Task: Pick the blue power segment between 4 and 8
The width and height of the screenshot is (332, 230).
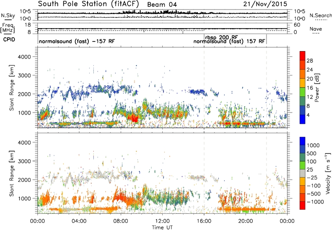Action: click(x=303, y=110)
